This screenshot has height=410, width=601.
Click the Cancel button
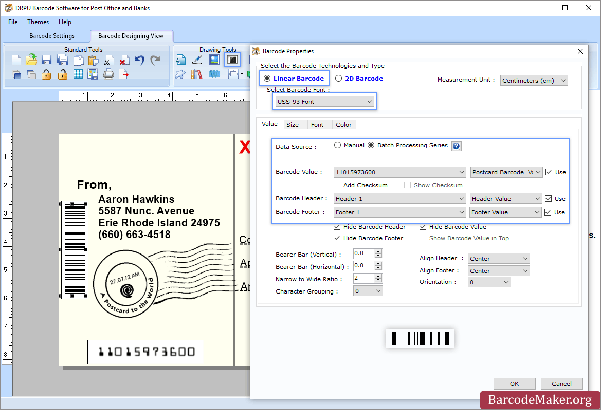coord(561,384)
